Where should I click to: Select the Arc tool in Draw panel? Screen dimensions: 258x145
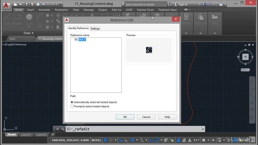(x=40, y=19)
